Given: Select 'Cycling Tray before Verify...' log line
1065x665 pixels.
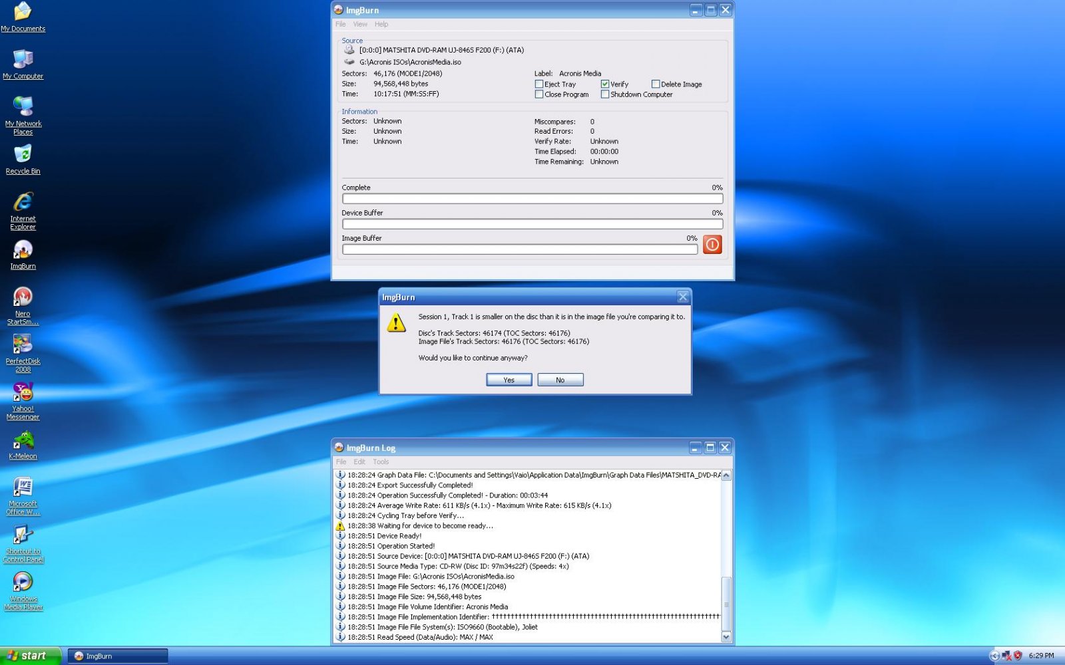Looking at the screenshot, I should (x=528, y=515).
